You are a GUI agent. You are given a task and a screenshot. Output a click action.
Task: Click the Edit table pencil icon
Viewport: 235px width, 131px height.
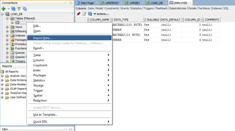coord(84,14)
